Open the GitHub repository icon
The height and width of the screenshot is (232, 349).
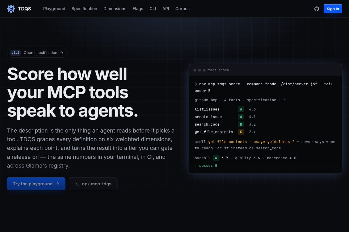coord(317,9)
